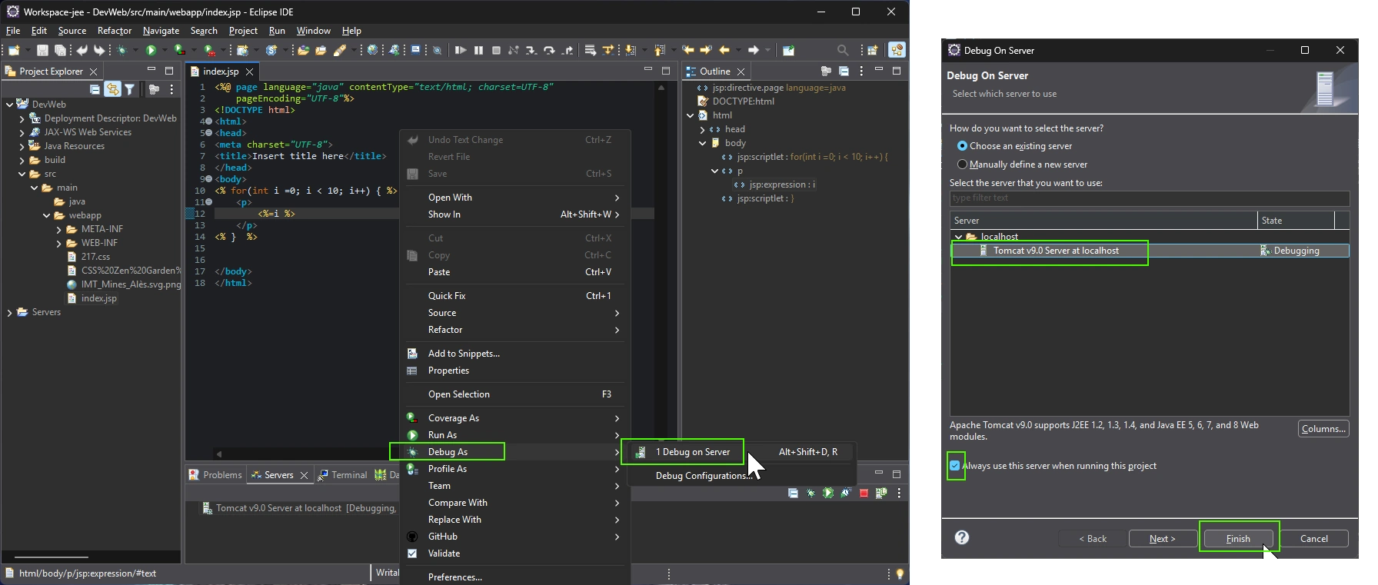
Task: Click the Open Perspective toolbar icon
Action: (x=873, y=50)
